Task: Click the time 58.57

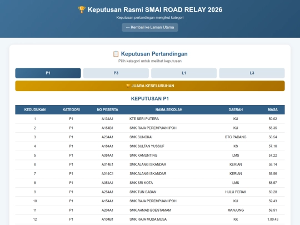Action: 273,183
